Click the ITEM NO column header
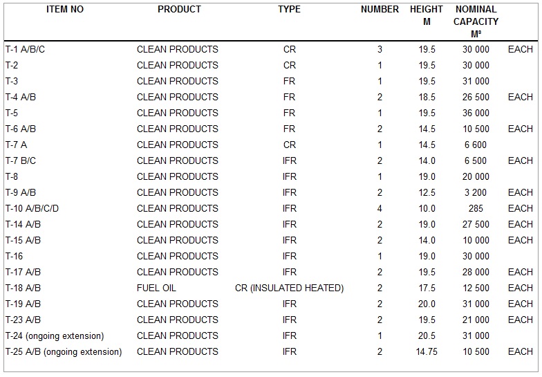Screen dimensions: 542x377 coord(65,10)
